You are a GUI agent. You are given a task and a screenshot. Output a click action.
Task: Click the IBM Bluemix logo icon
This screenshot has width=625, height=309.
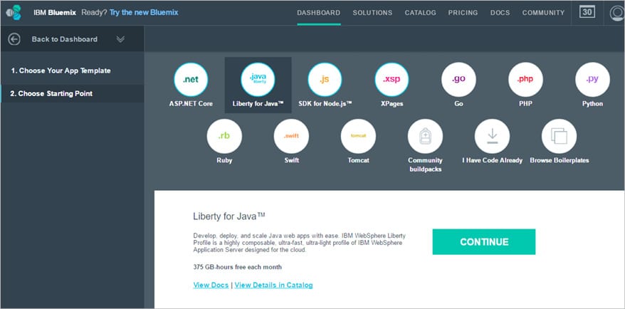click(14, 12)
